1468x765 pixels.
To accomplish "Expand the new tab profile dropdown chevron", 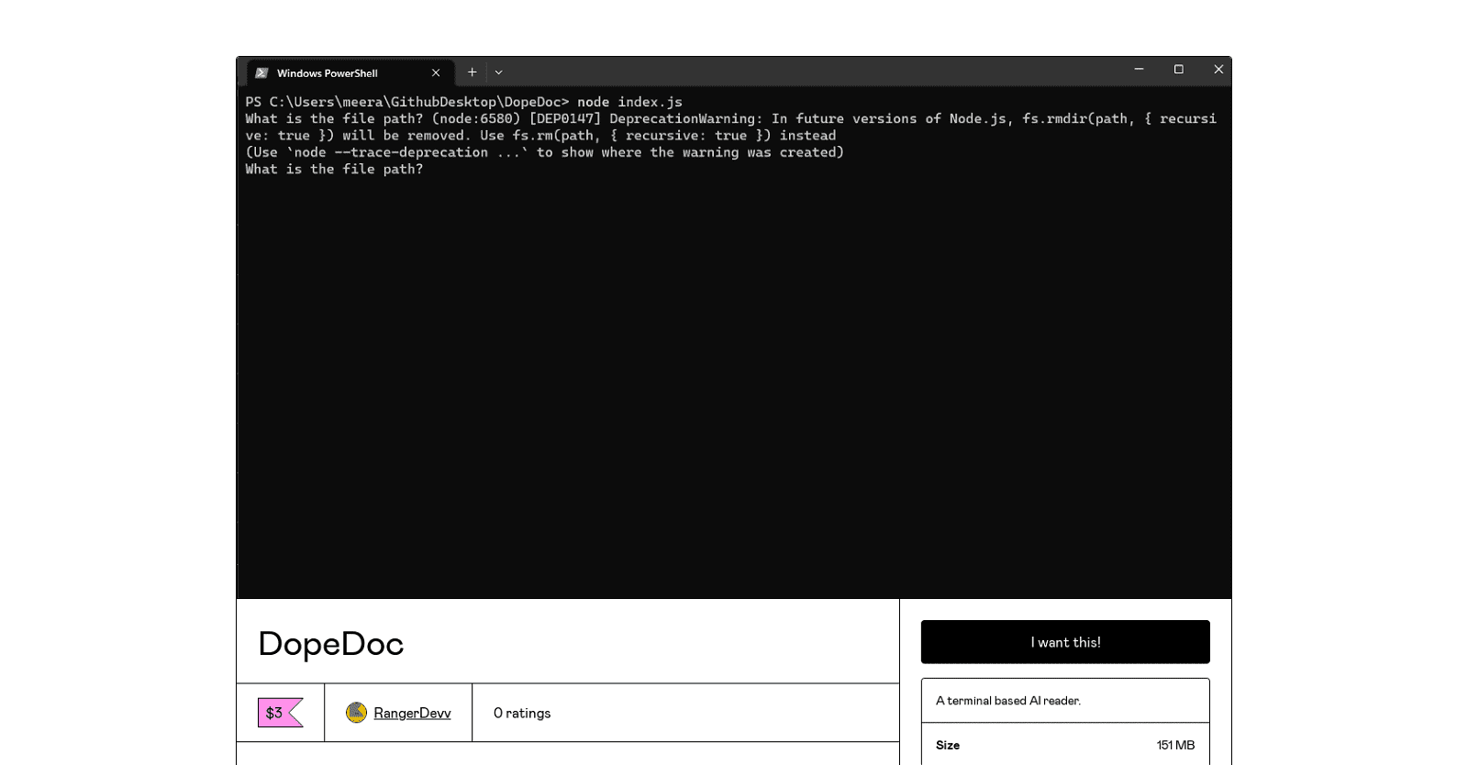I will tap(498, 72).
